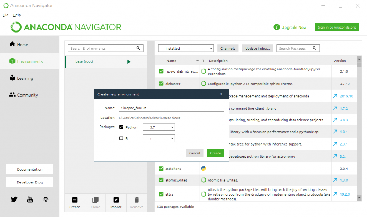Click the upgrade arrow next to version 2.3.1
Viewport: 367px width, 217px height.
click(335, 144)
